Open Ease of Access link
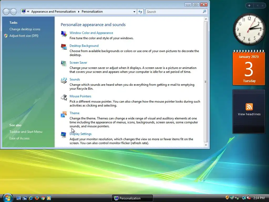 click(x=19, y=138)
